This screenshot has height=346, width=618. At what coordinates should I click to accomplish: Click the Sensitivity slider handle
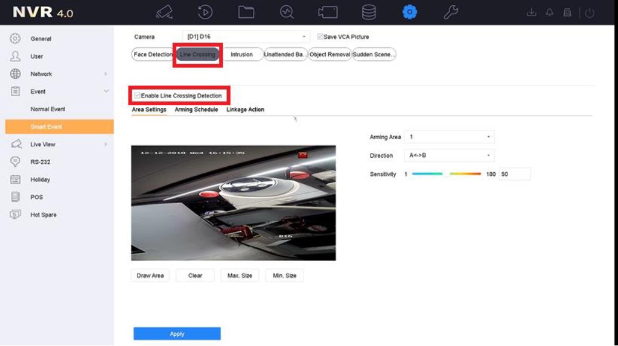tap(445, 174)
